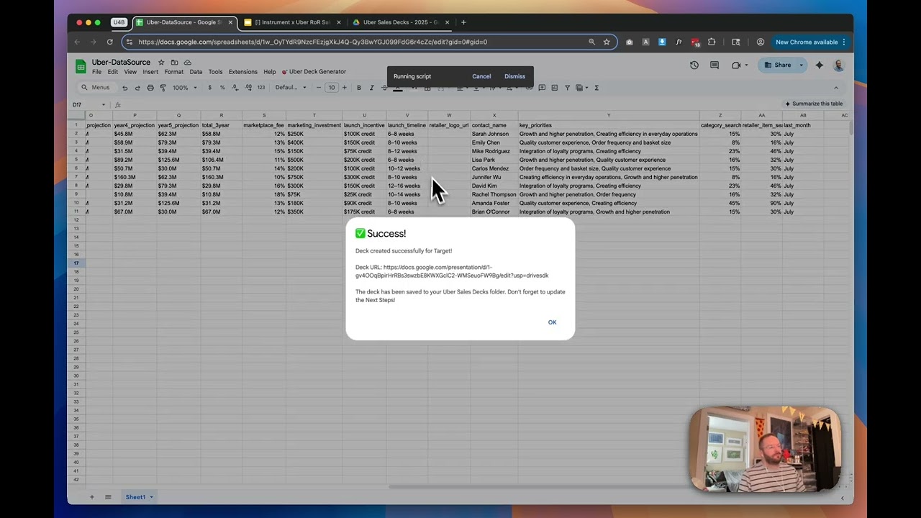Dismiss the Running script notification

coord(514,76)
